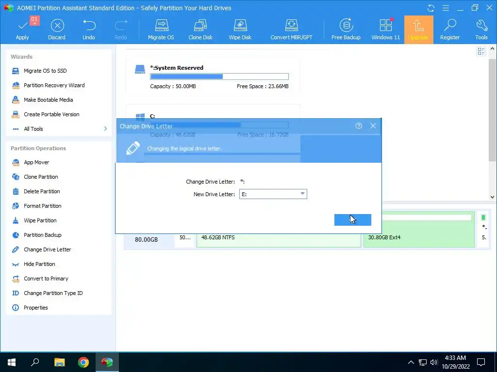Open notification center
The width and height of the screenshot is (497, 372).
tap(481, 362)
